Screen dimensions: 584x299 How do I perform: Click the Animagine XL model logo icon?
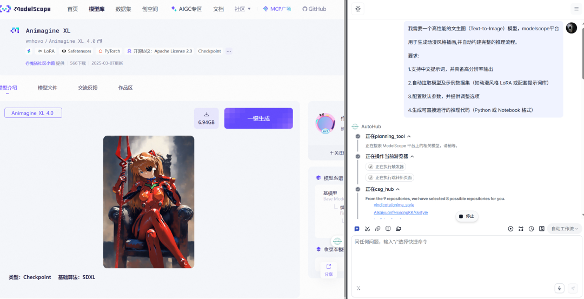click(15, 30)
